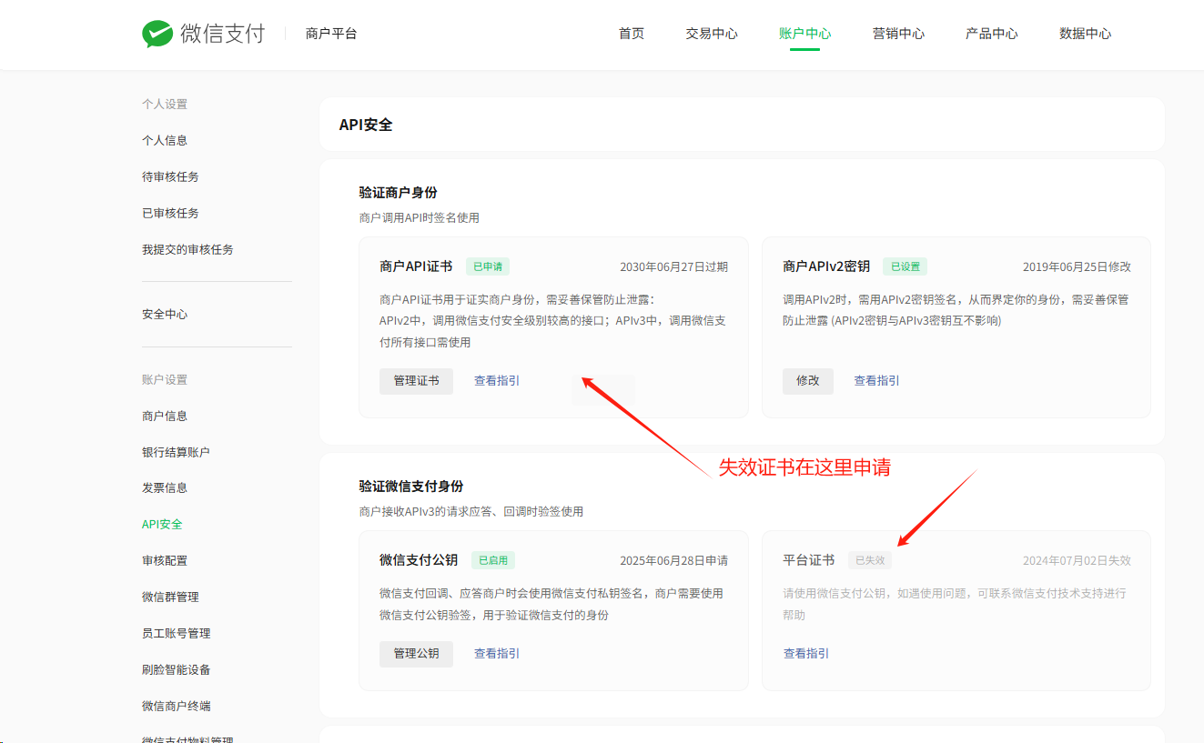Open 发票信息 in the sidebar

click(x=165, y=487)
